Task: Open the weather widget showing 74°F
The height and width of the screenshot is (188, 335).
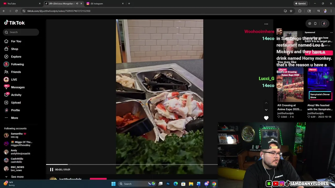Action: point(9,184)
